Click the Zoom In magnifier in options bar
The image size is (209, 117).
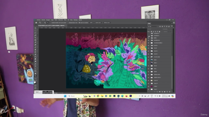(x=45, y=23)
